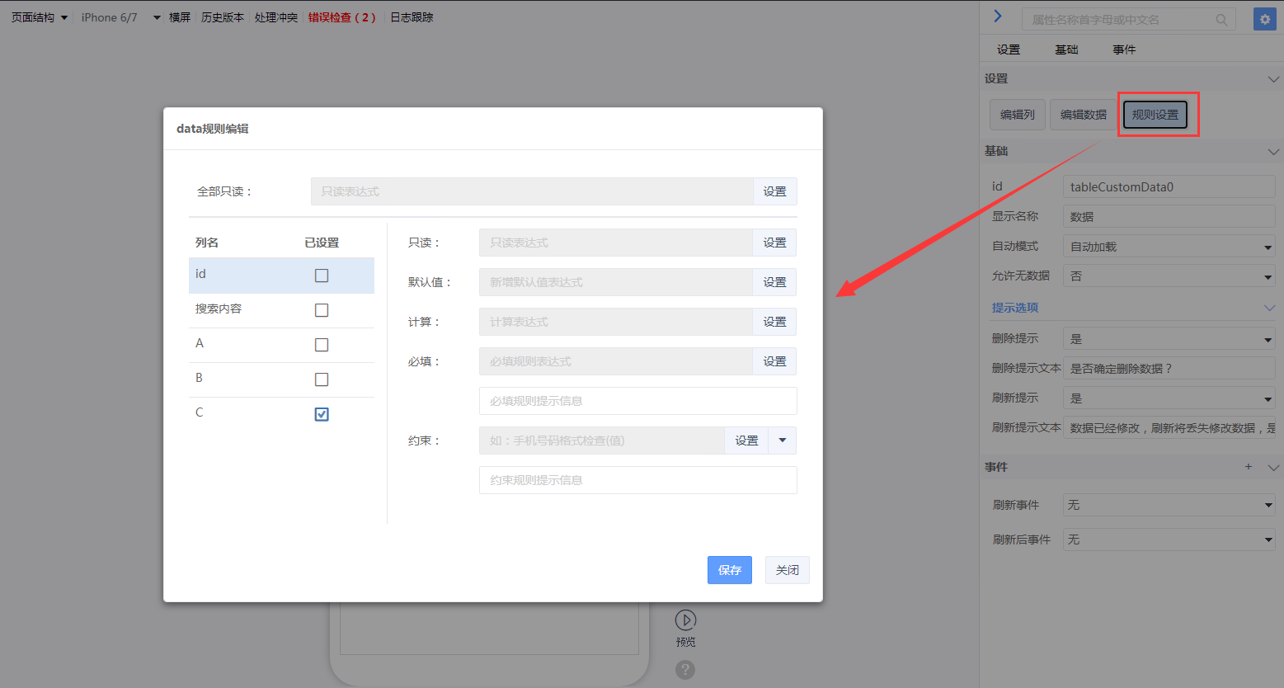Viewport: 1284px width, 688px height.
Task: Click 设置 button next to 全部只读
Action: pyautogui.click(x=774, y=191)
